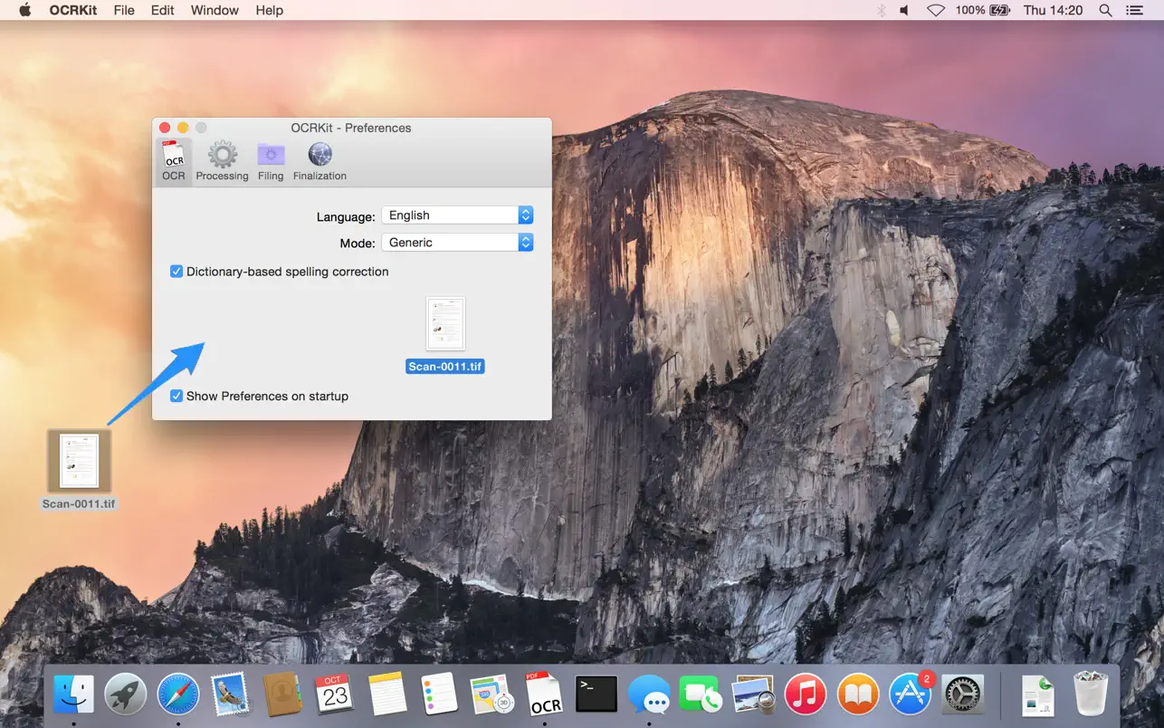Click the clock showing Thu 14:20
The width and height of the screenshot is (1164, 728).
(1053, 10)
